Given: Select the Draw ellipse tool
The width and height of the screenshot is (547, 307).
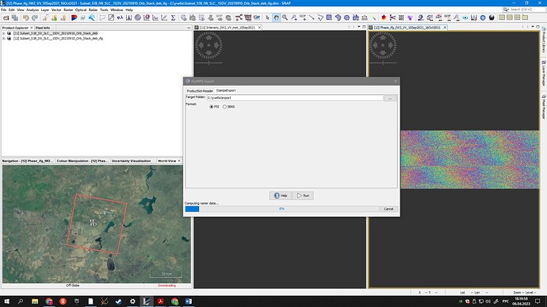Looking at the screenshot, I should 346,17.
